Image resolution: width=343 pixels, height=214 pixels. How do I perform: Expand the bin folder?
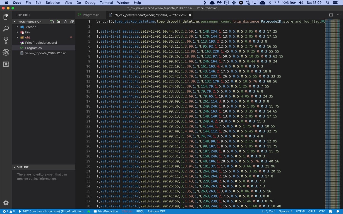click(27, 32)
